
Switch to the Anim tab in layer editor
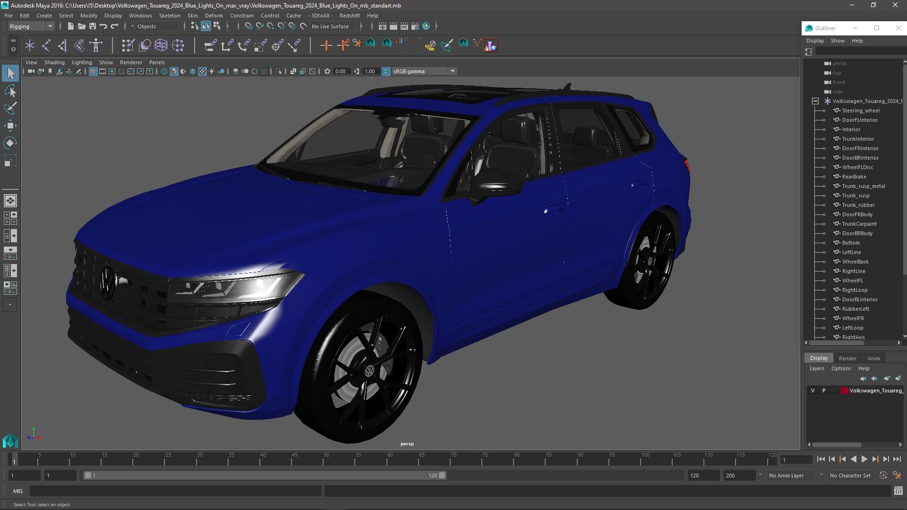click(x=873, y=358)
